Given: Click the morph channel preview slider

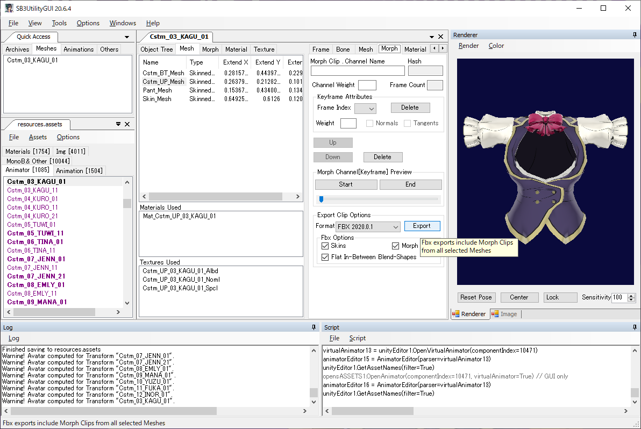Looking at the screenshot, I should pyautogui.click(x=378, y=199).
